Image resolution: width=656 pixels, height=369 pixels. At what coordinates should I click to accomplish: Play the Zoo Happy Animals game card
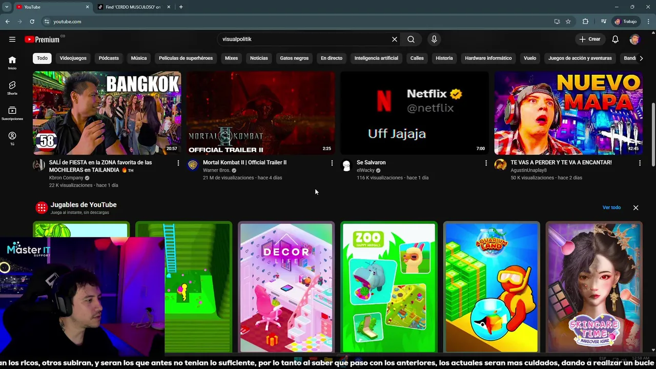pyautogui.click(x=388, y=288)
